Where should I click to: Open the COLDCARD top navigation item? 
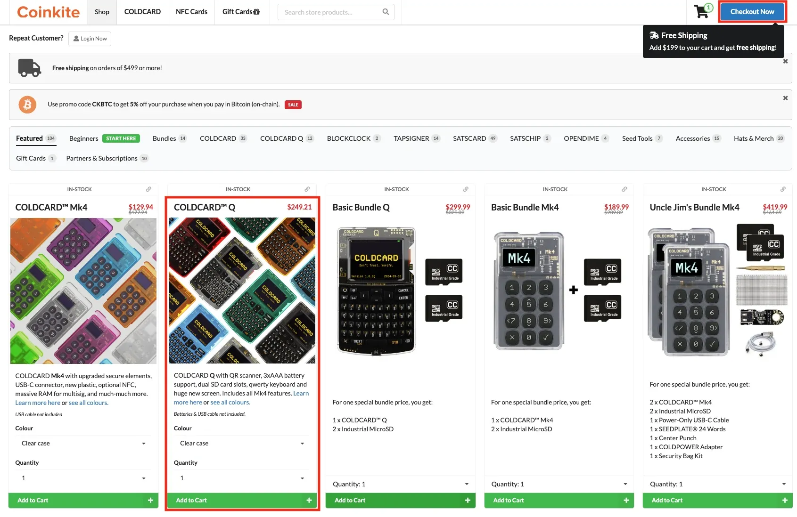[142, 12]
